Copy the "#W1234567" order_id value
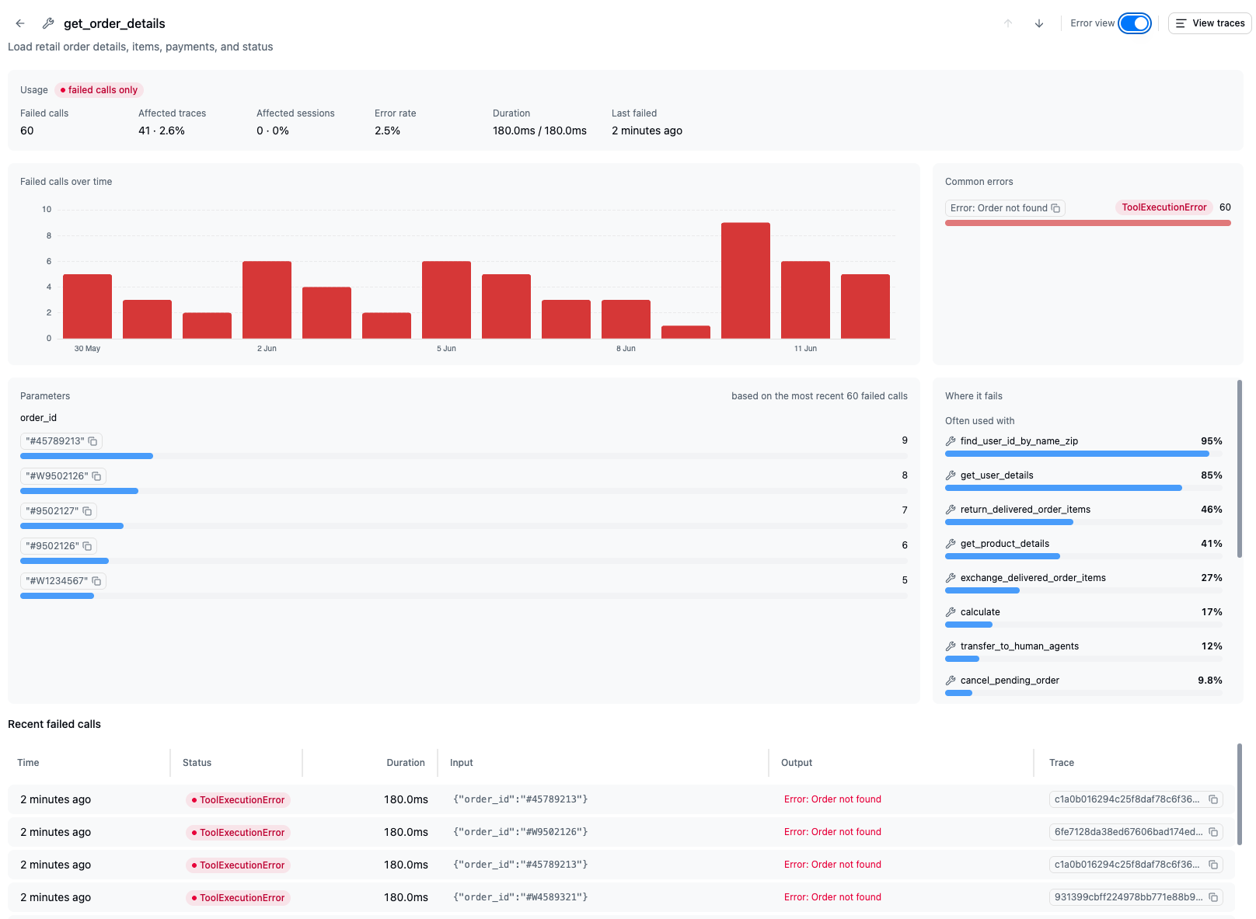The height and width of the screenshot is (919, 1256). 96,581
